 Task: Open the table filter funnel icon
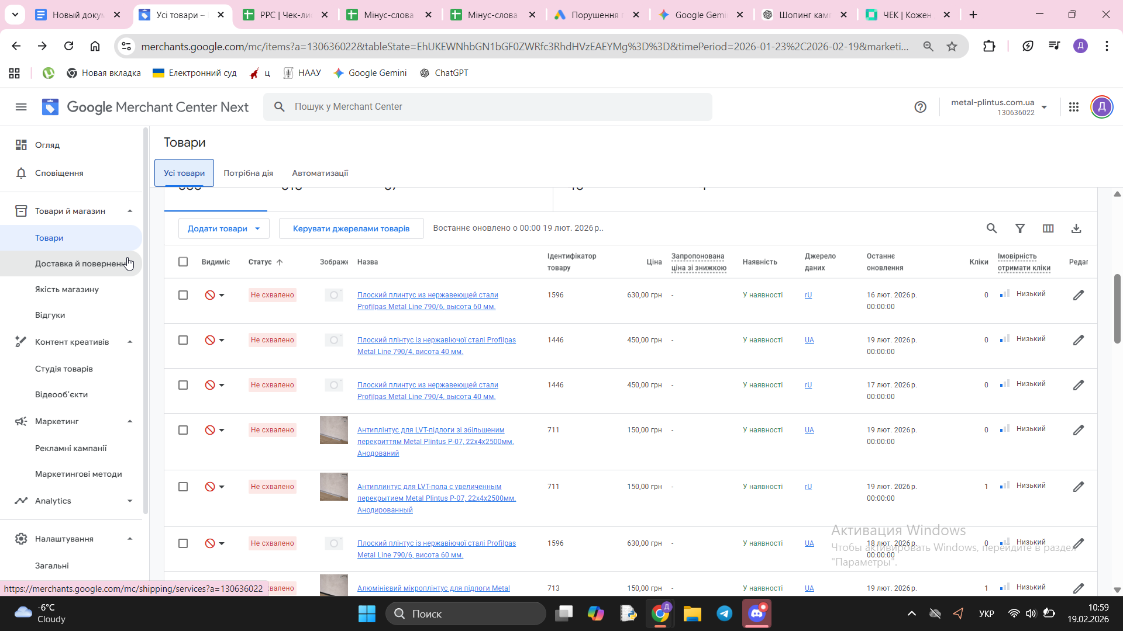coord(1019,228)
